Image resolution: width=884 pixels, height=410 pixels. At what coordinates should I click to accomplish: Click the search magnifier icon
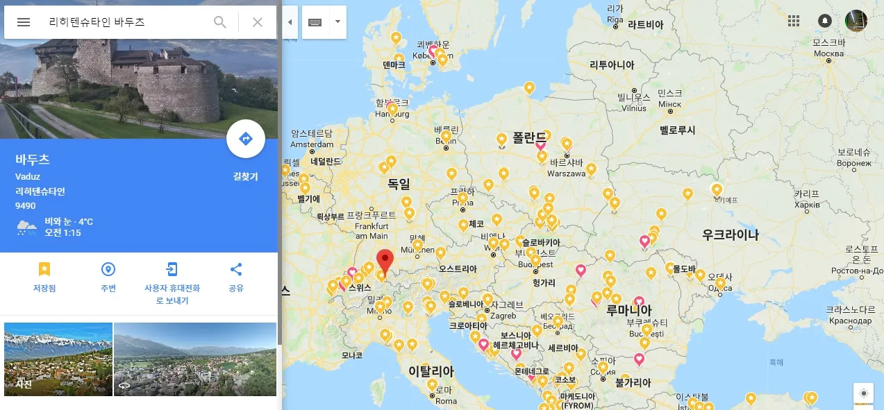pos(220,22)
